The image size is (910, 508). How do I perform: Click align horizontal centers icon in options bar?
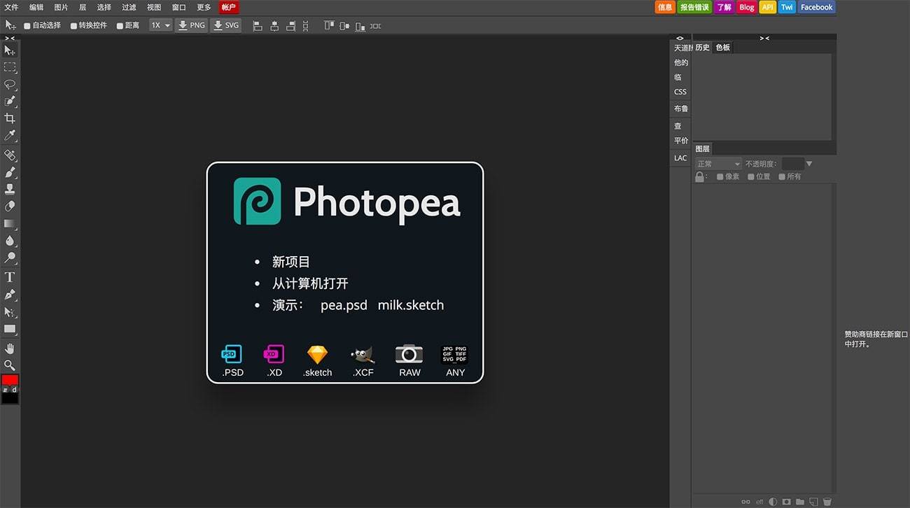click(274, 26)
